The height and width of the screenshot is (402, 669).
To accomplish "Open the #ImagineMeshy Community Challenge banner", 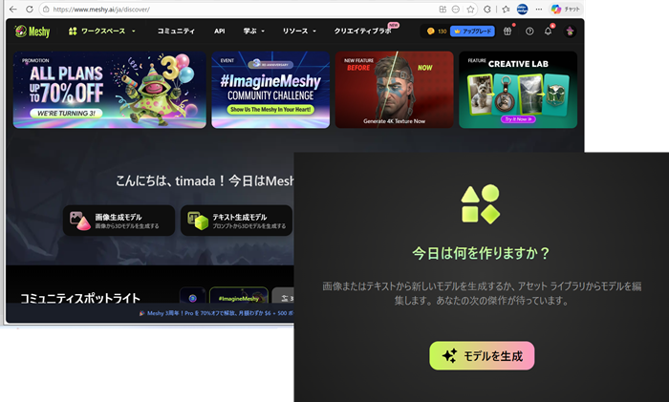I will pos(270,90).
